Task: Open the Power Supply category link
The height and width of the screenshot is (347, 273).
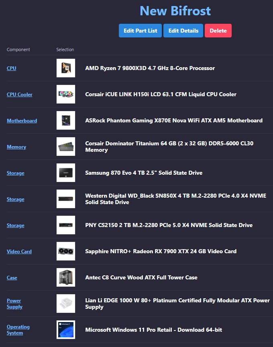Action: 14,304
